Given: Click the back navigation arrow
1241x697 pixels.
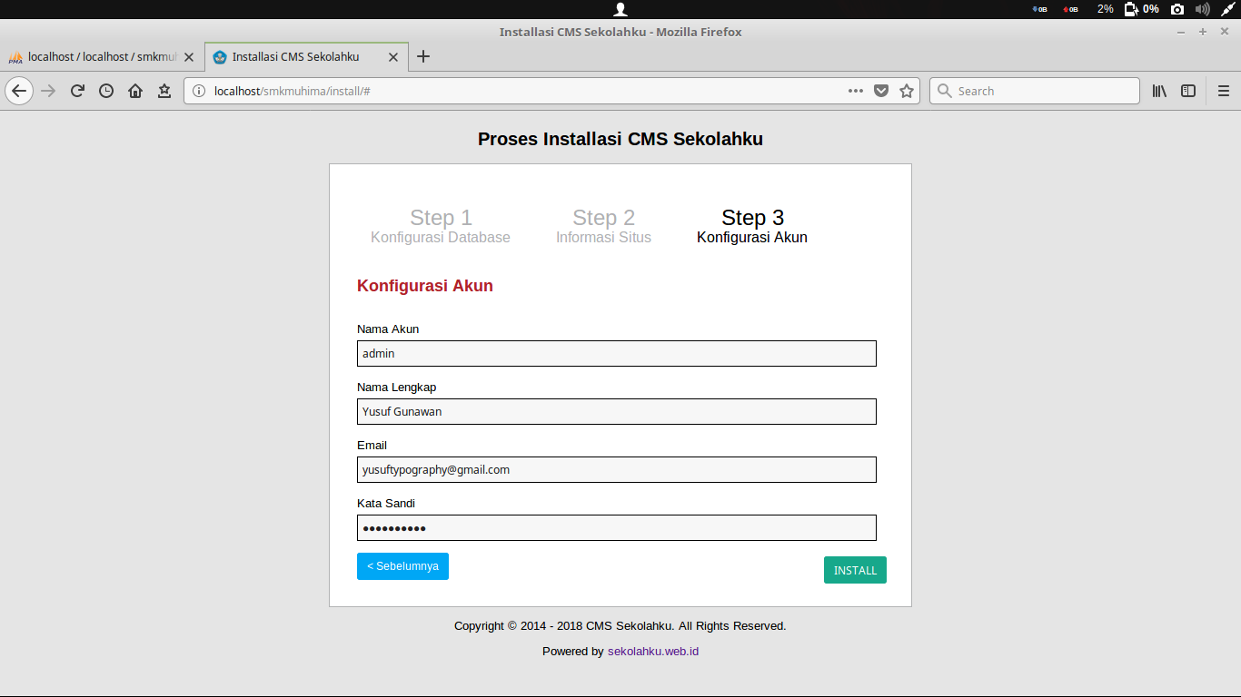Looking at the screenshot, I should [19, 91].
